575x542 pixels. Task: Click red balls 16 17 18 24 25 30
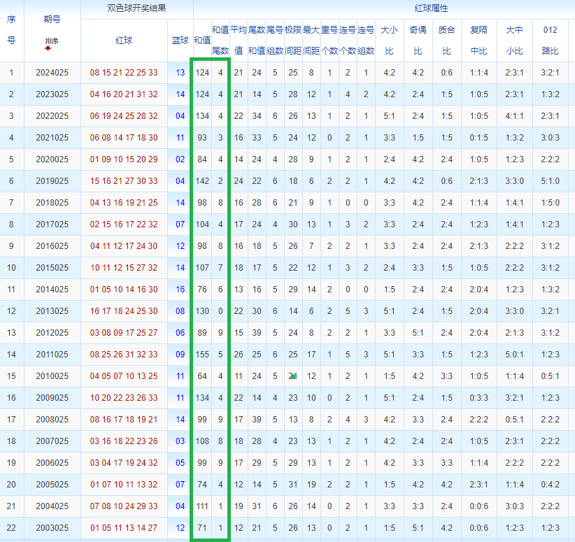pyautogui.click(x=124, y=311)
